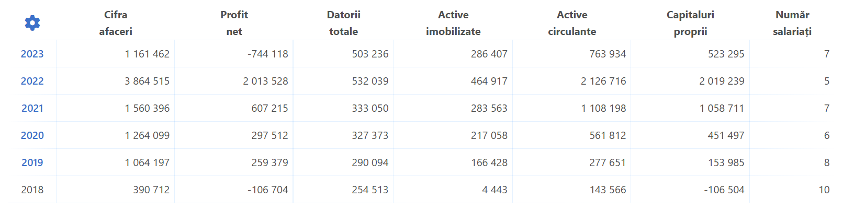This screenshot has height=210, width=843.
Task: Select the 2018 year row label
Action: click(32, 190)
